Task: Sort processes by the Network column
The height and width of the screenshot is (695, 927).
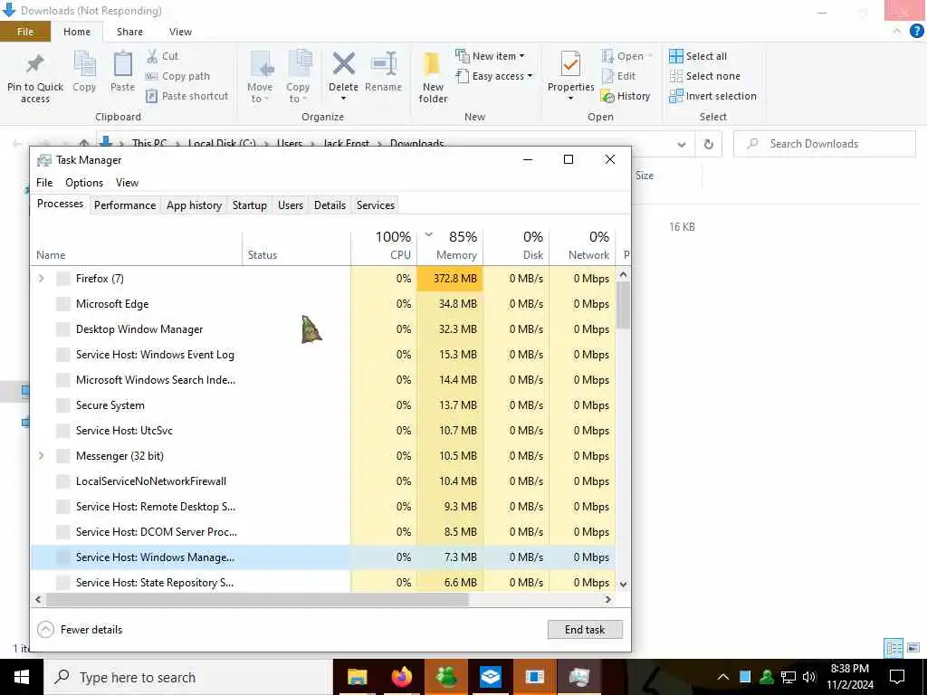Action: (583, 245)
